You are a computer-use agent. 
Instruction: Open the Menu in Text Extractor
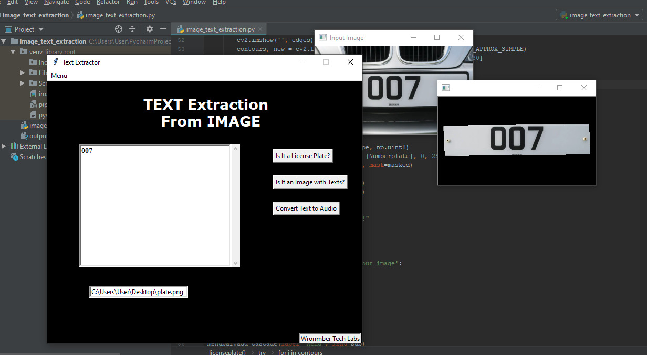click(59, 76)
